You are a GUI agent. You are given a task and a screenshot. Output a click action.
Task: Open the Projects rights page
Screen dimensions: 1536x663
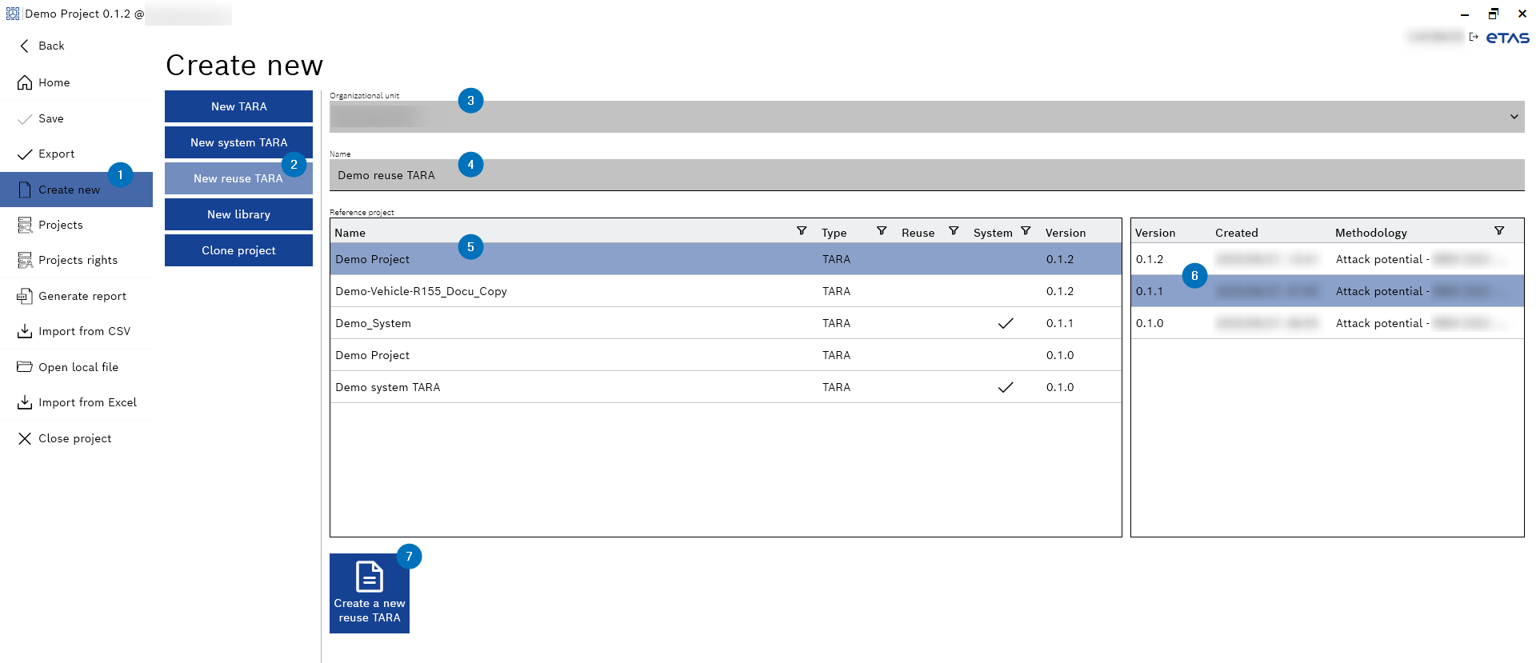pos(78,261)
